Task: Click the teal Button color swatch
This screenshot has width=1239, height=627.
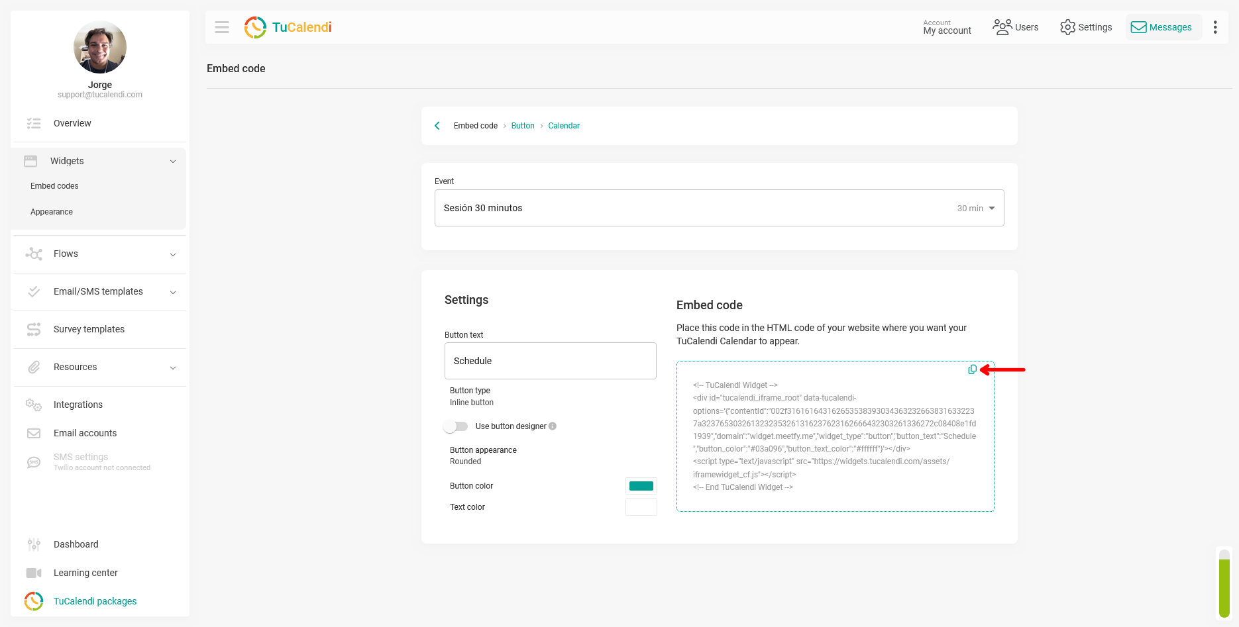Action: click(x=641, y=486)
